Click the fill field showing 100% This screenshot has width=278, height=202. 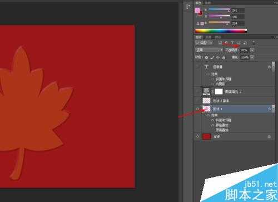(x=245, y=57)
